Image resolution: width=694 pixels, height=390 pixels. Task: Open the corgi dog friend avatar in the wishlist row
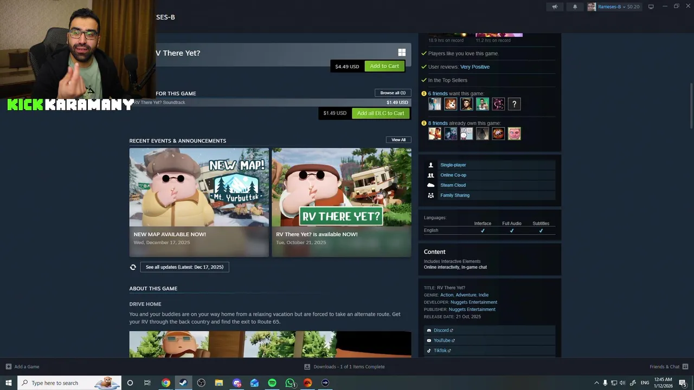click(451, 104)
